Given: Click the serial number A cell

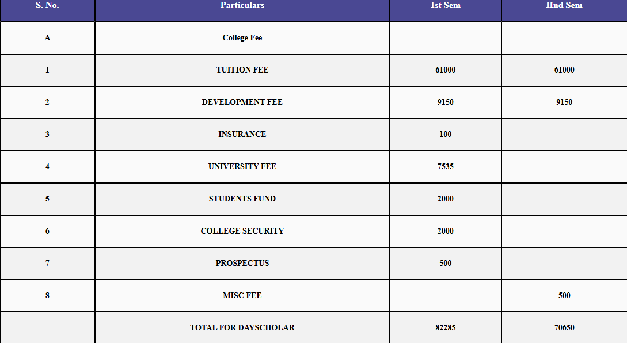Looking at the screenshot, I should [47, 38].
